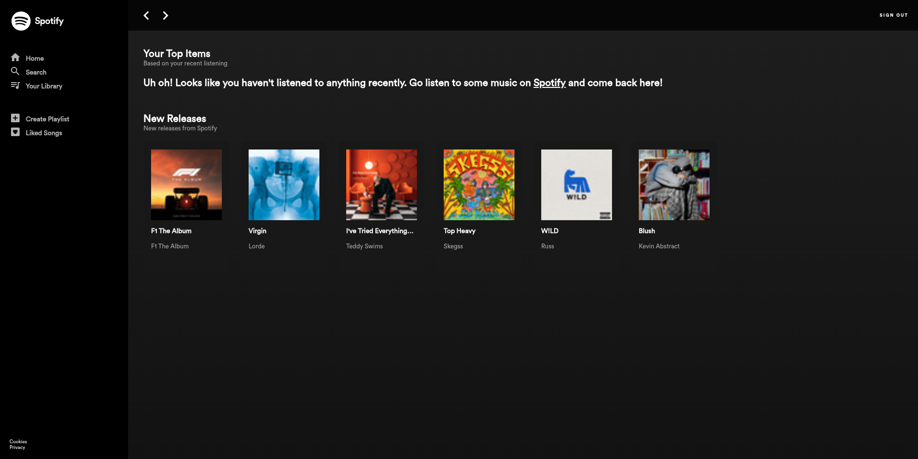Click the 'Virgin' album title
Viewport: 918px width, 459px height.
point(257,231)
